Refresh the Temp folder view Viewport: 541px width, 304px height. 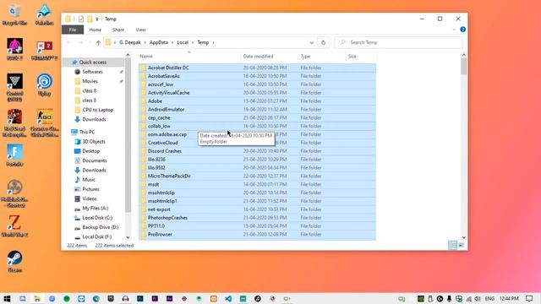coord(323,42)
